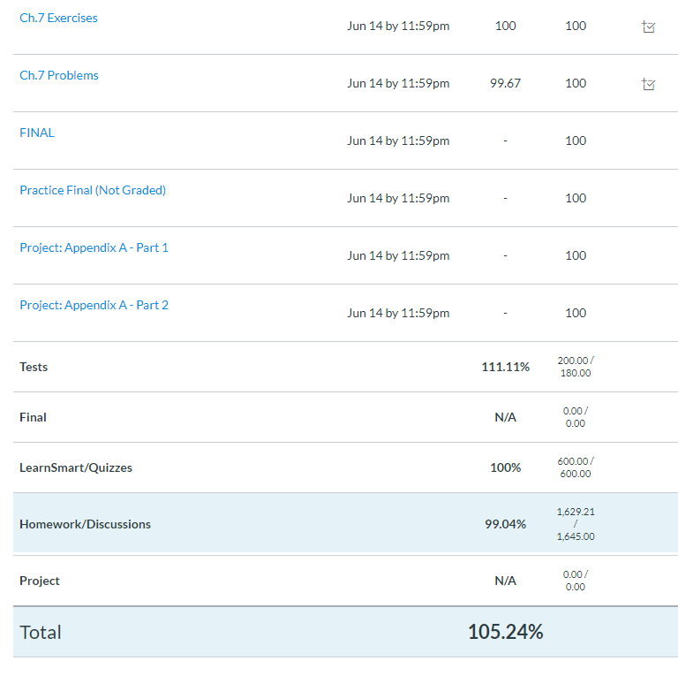Select Project Part 2 out-of 100 value
This screenshot has width=693, height=676.
click(x=576, y=313)
